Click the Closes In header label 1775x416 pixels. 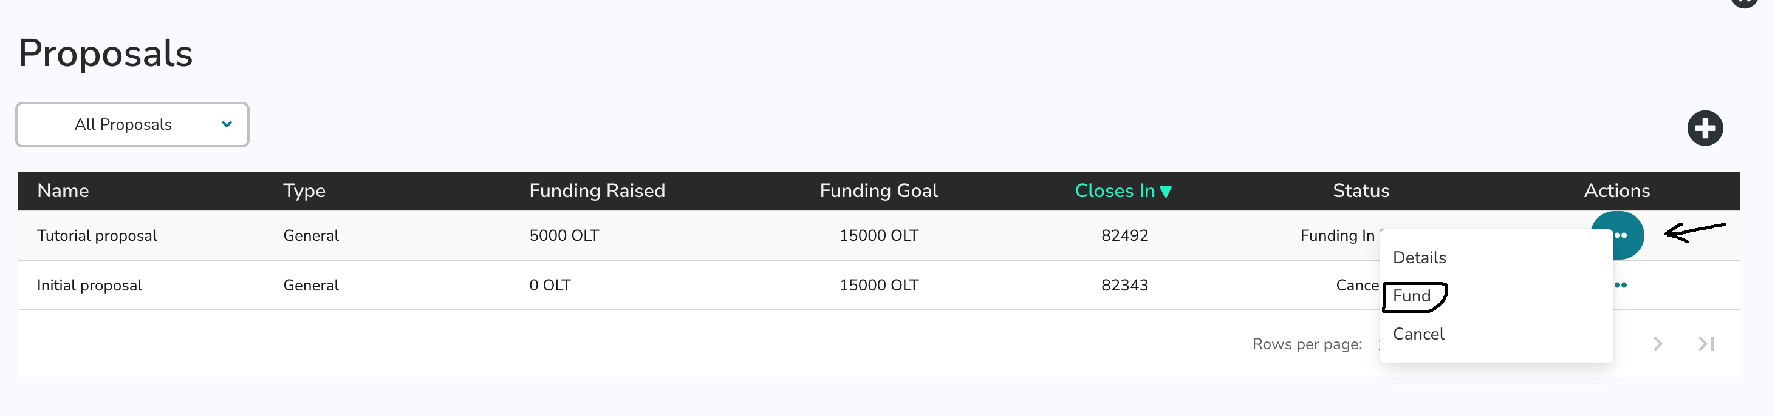tap(1114, 190)
